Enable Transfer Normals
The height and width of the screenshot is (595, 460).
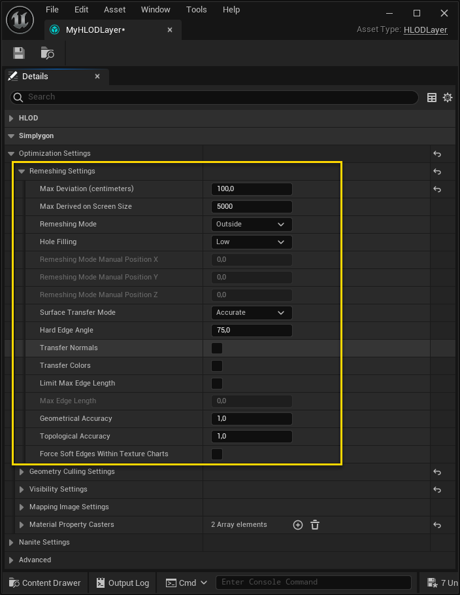(216, 348)
